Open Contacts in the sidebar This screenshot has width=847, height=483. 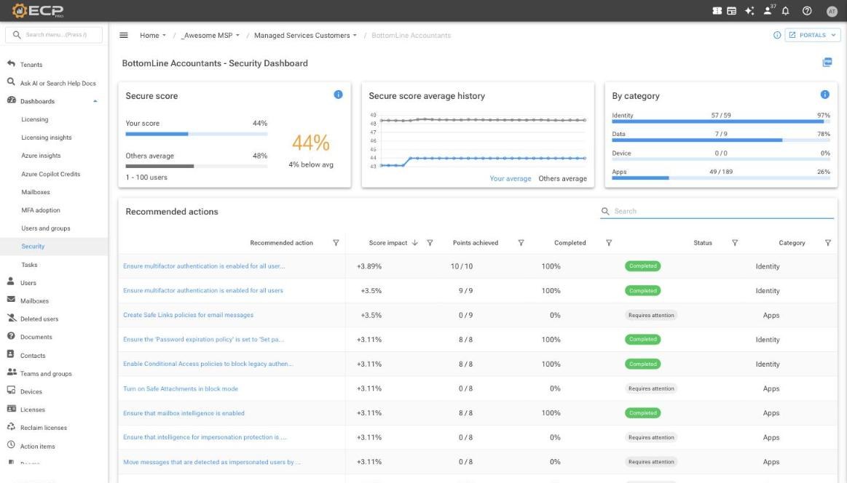point(33,356)
